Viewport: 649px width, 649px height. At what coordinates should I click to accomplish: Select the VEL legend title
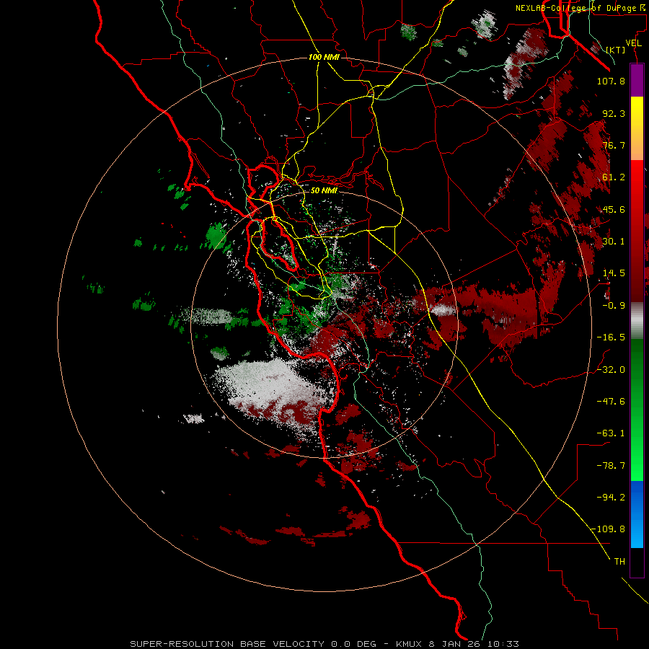pos(633,43)
